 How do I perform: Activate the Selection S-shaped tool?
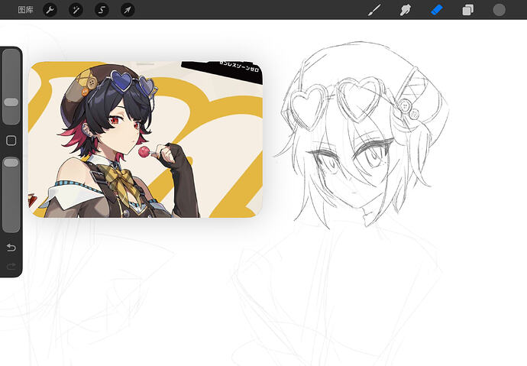tap(102, 10)
